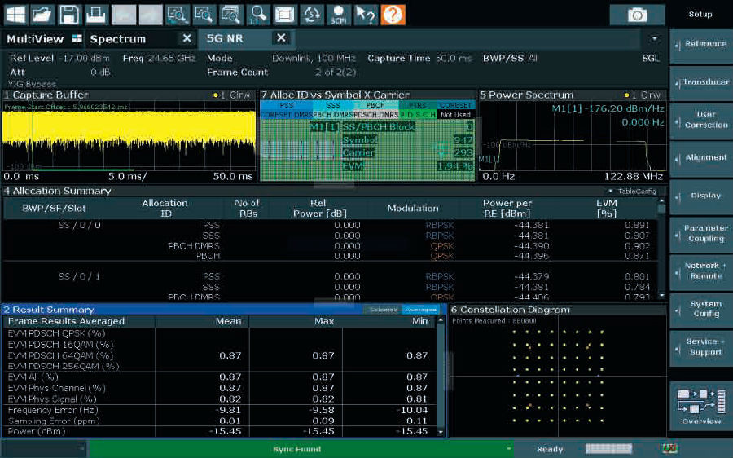Image resolution: width=733 pixels, height=458 pixels.
Task: Open file using the folder icon
Action: 42,15
